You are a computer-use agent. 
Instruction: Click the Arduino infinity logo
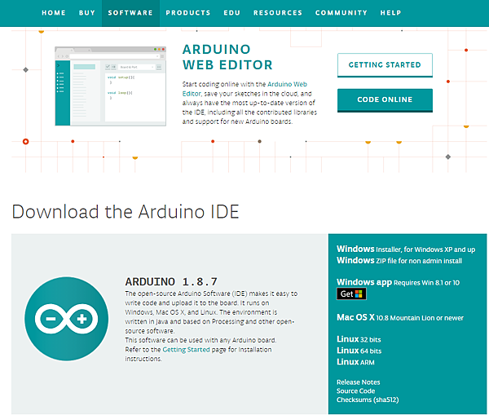click(67, 319)
